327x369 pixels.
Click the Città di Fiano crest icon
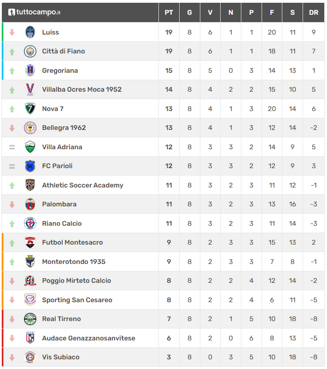coord(30,51)
